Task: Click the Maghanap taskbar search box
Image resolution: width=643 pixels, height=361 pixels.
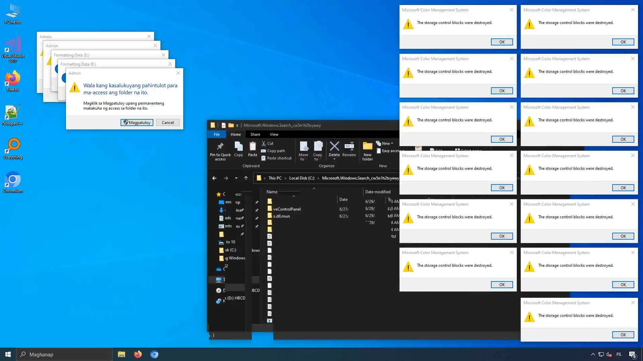Action: (64, 354)
